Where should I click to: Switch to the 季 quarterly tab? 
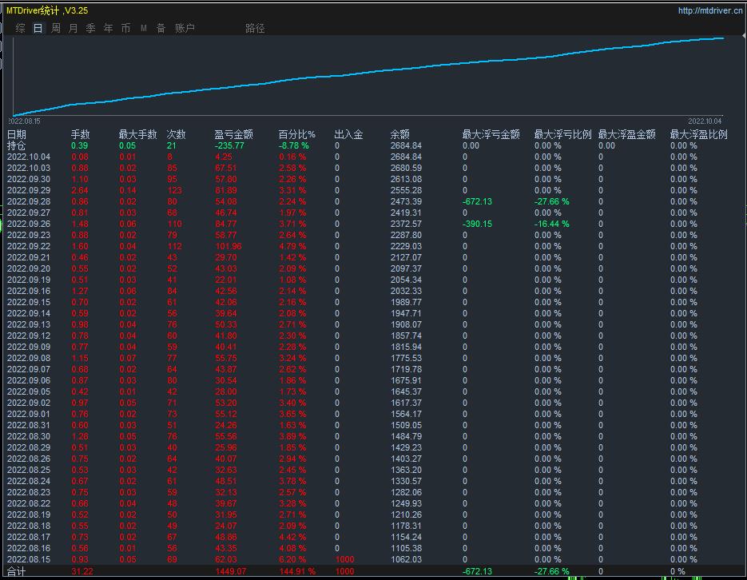click(x=90, y=28)
